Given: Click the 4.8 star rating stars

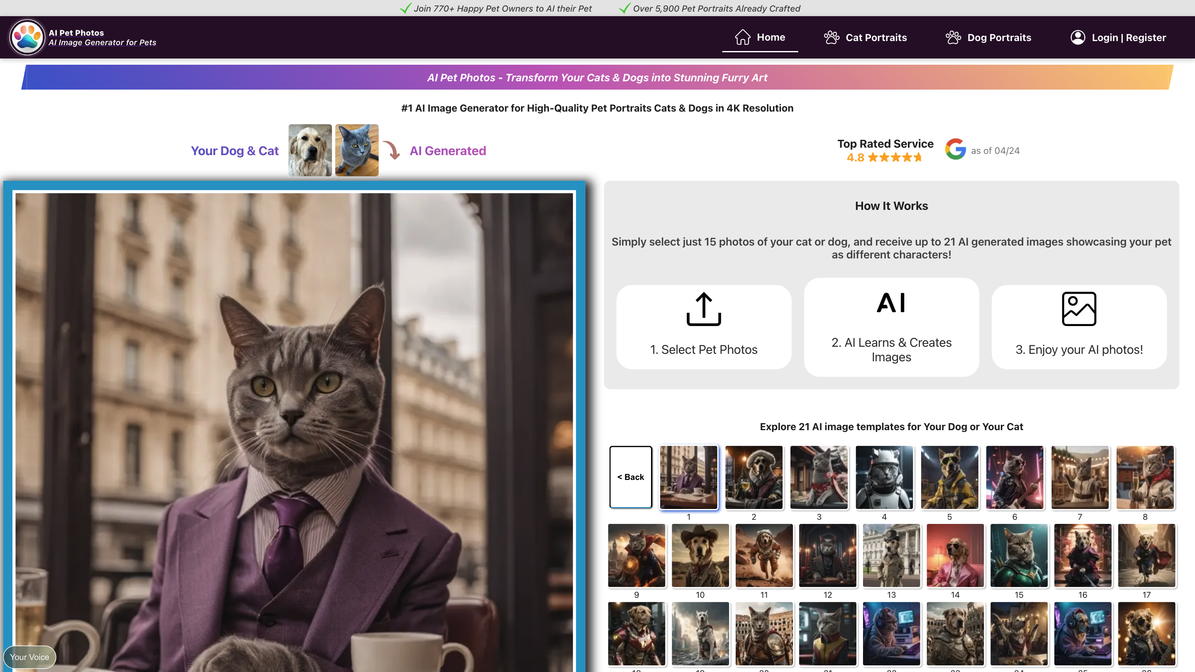Looking at the screenshot, I should (895, 157).
